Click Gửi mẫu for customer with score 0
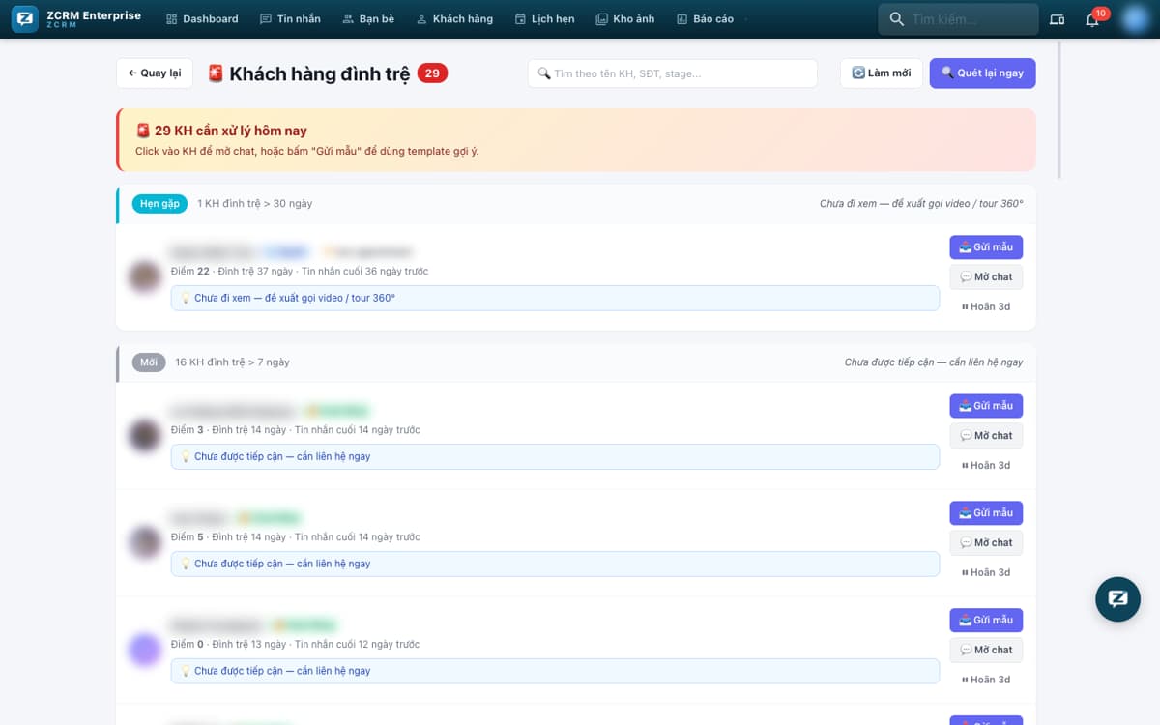The width and height of the screenshot is (1160, 725). pyautogui.click(x=986, y=621)
